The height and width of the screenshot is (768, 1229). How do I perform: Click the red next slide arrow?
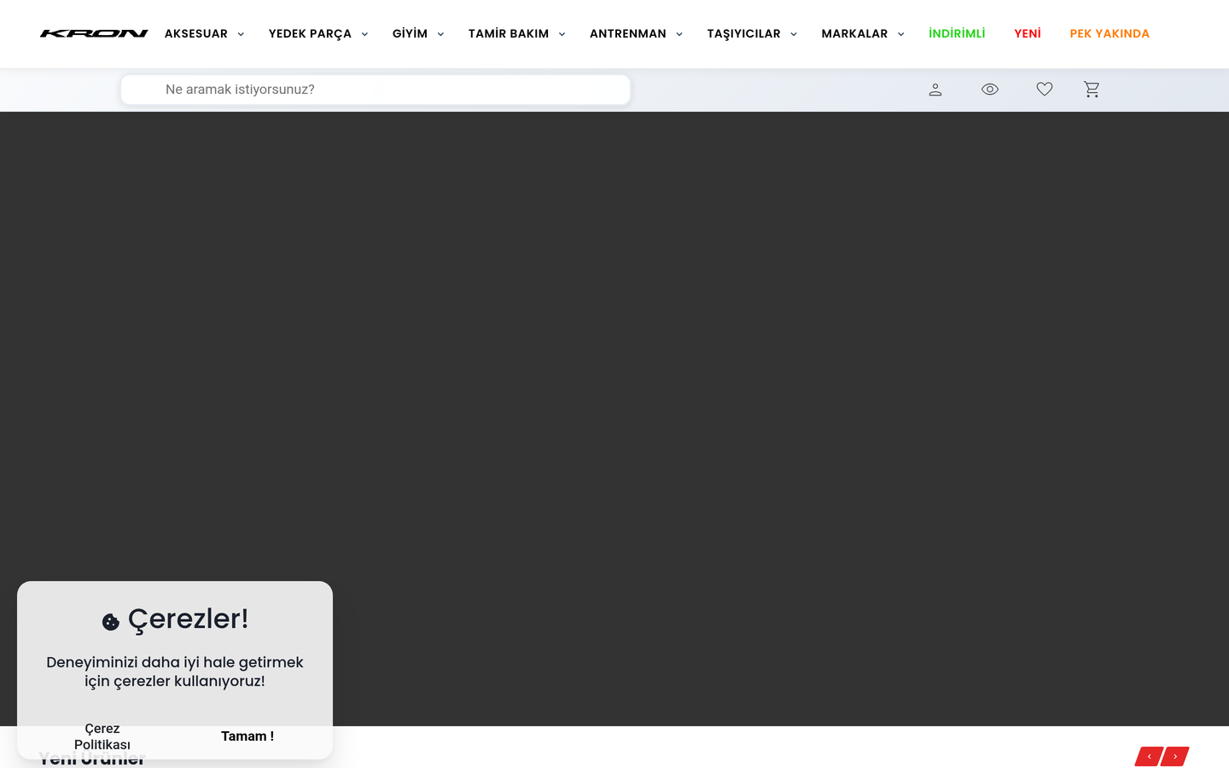(1175, 756)
